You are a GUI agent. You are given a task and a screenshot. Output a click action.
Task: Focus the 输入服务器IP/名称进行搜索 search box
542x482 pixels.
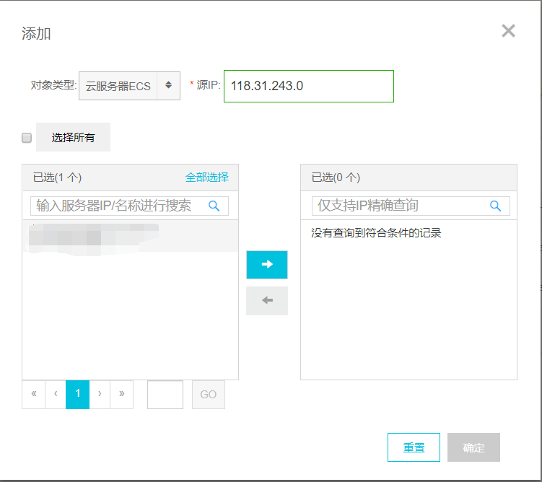pyautogui.click(x=129, y=206)
